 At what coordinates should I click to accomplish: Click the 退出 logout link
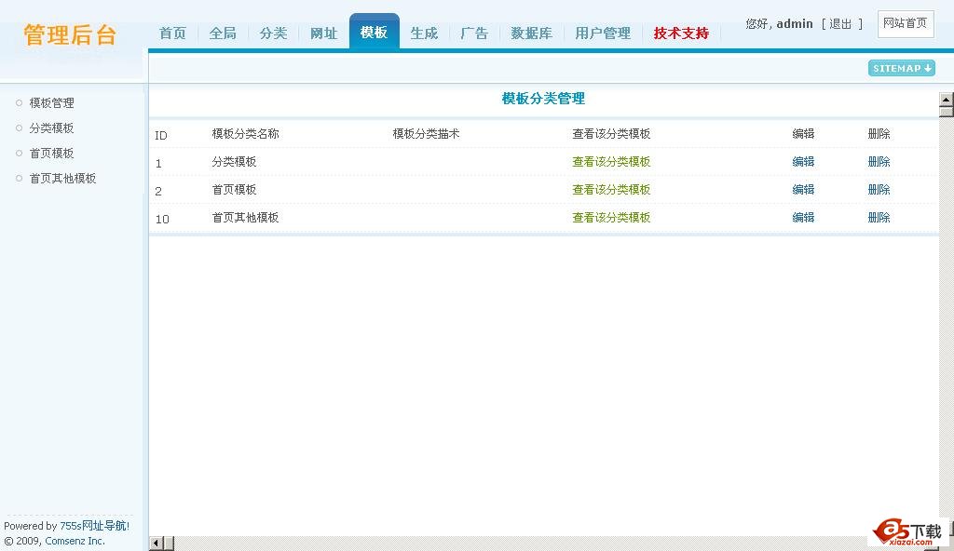tap(841, 23)
